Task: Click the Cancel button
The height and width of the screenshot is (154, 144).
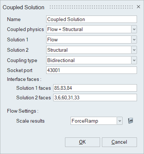Action: 119,142
